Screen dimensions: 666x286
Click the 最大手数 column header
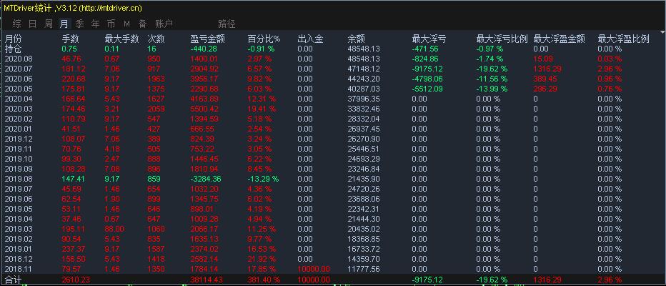tap(122, 39)
